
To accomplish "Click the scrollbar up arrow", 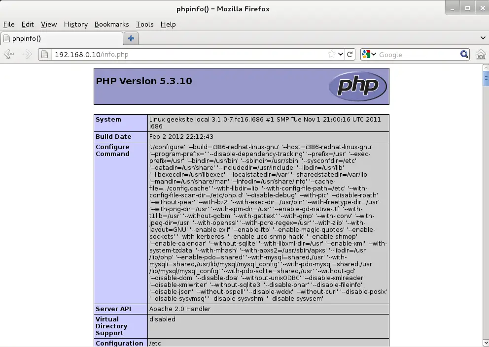I will 486,67.
